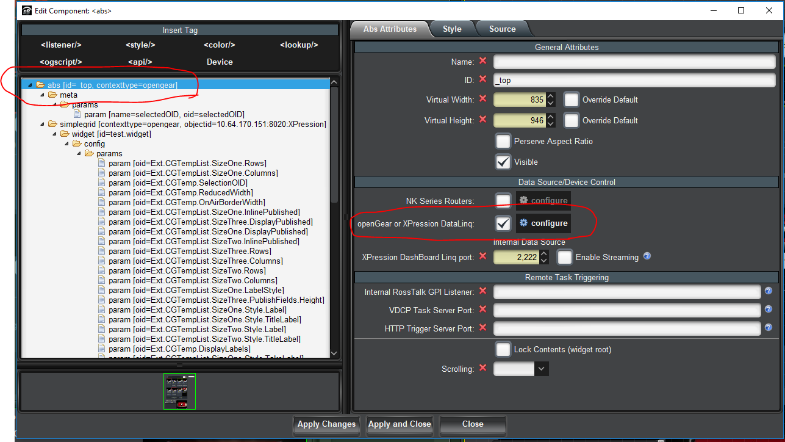The height and width of the screenshot is (442, 785).
Task: Insert a <listener/> tag
Action: [x=61, y=45]
